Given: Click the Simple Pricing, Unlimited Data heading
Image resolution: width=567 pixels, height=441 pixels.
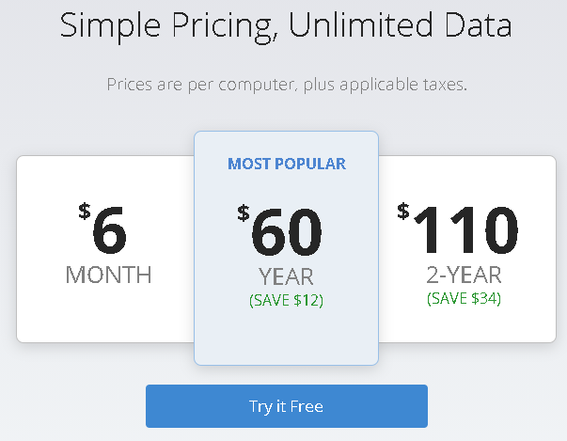Looking at the screenshot, I should coord(286,24).
